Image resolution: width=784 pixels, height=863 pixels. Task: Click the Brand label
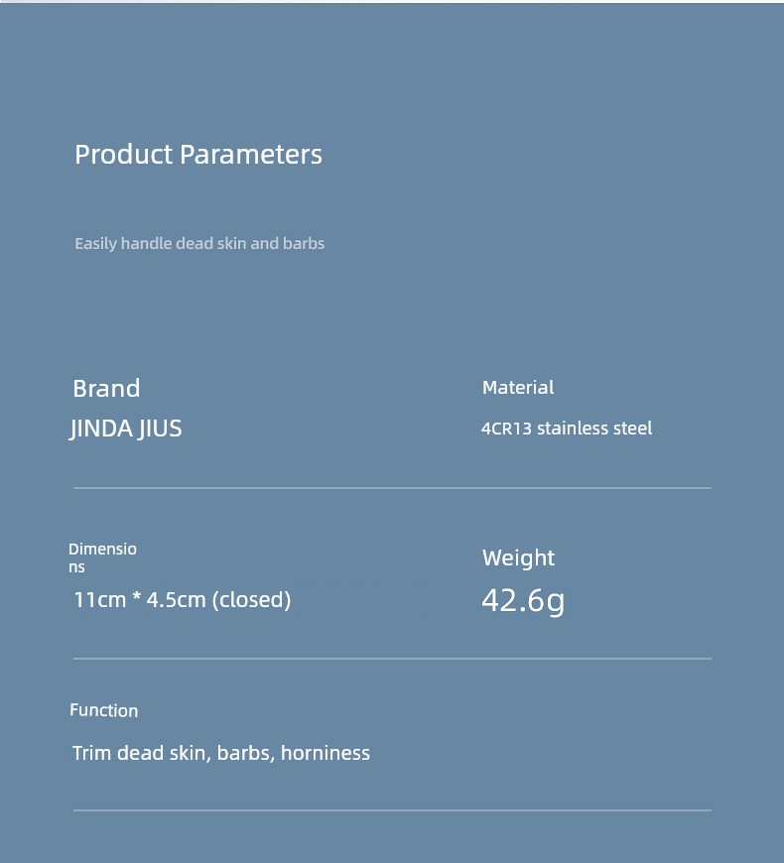(x=106, y=388)
